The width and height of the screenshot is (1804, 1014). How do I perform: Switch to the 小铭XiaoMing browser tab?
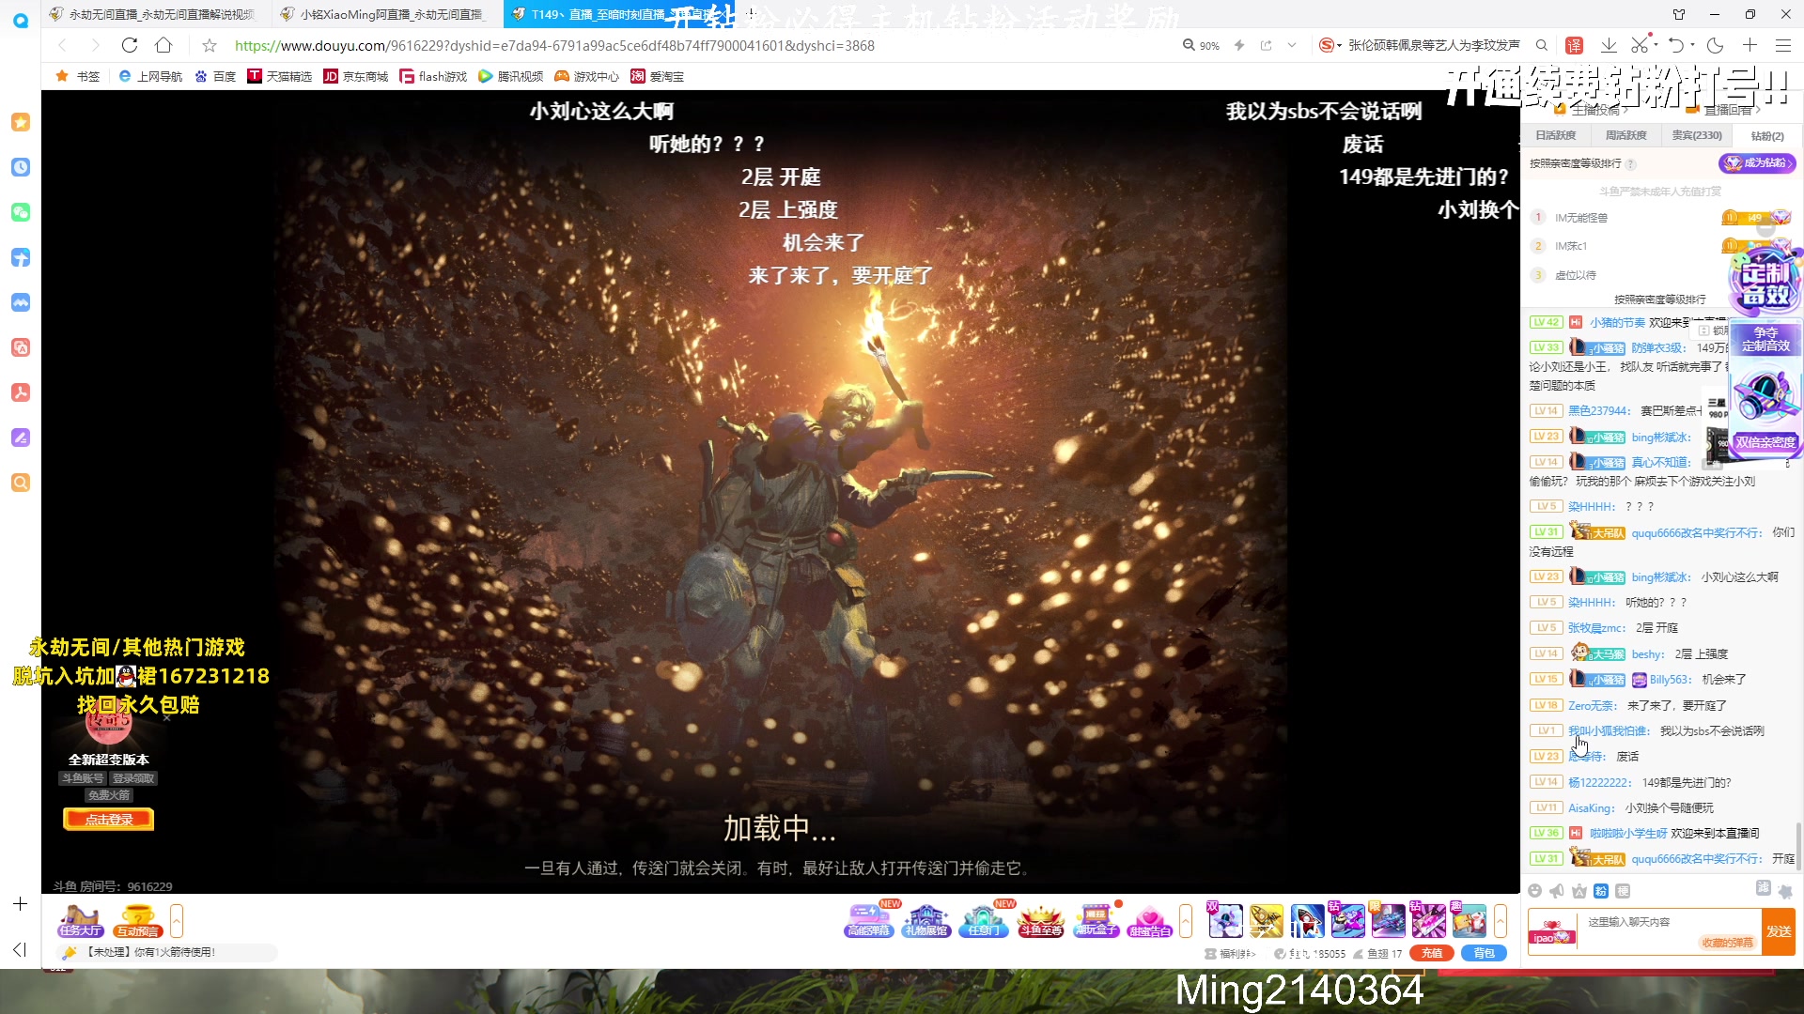pyautogui.click(x=389, y=14)
